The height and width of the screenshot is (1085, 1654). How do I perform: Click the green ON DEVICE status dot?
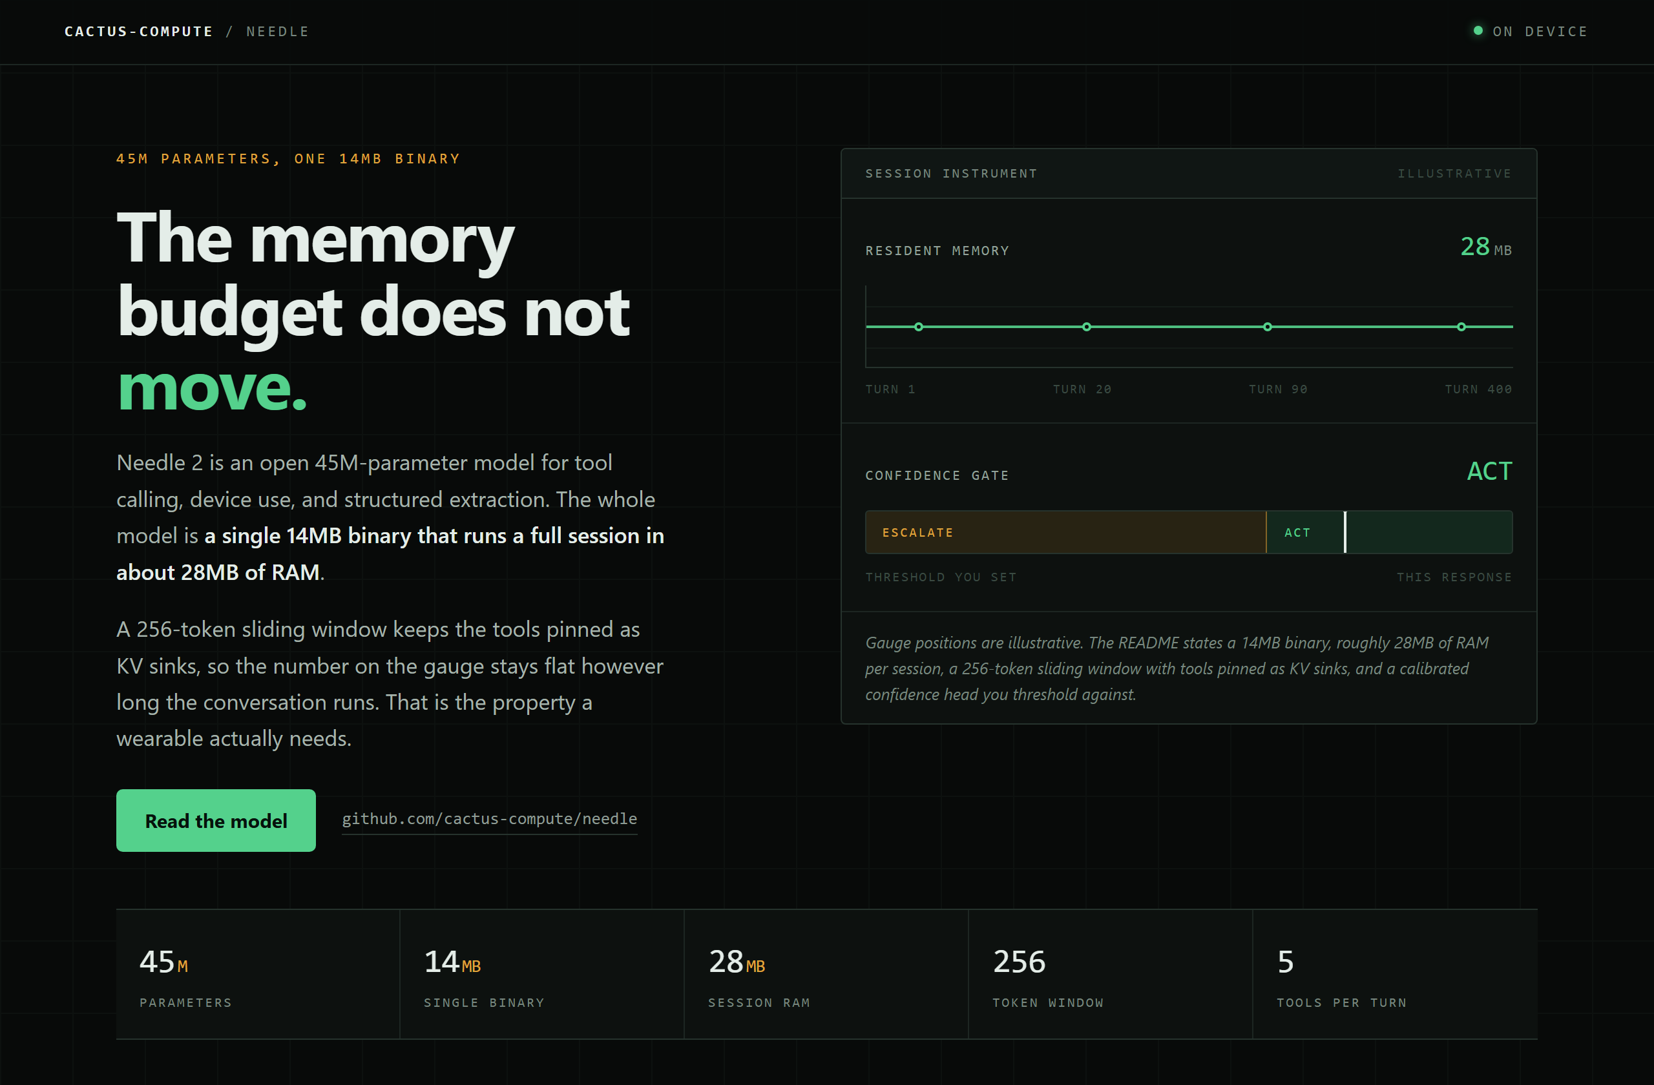point(1478,30)
